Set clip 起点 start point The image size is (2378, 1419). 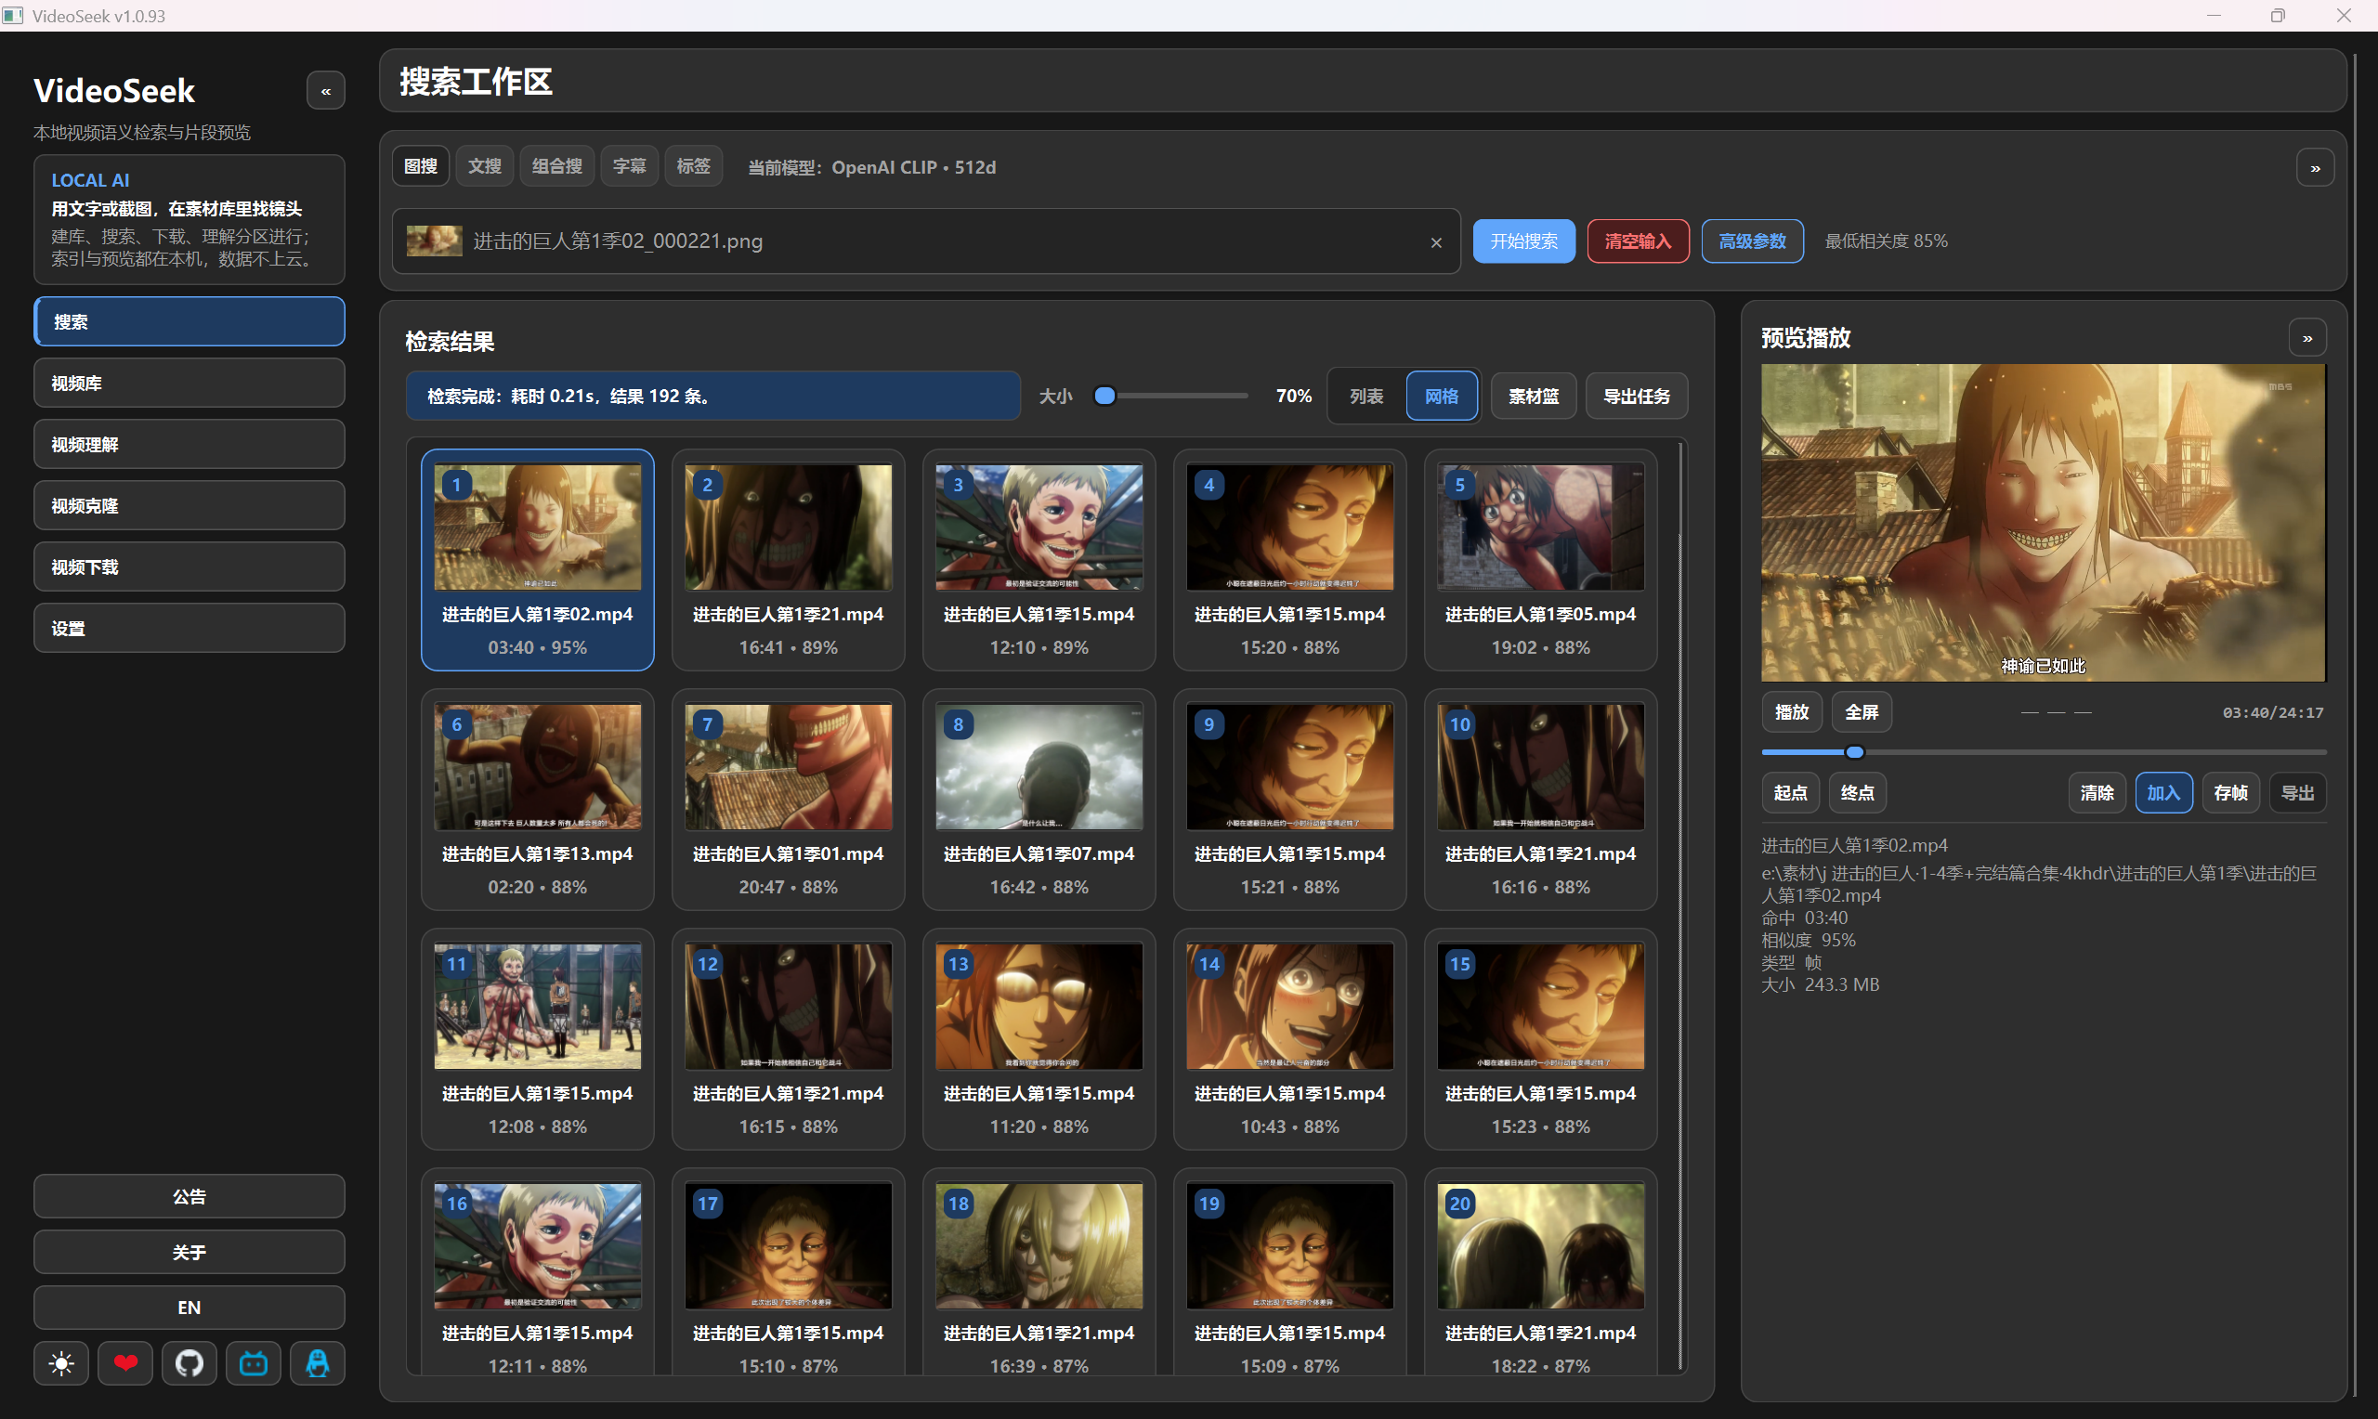tap(1791, 793)
